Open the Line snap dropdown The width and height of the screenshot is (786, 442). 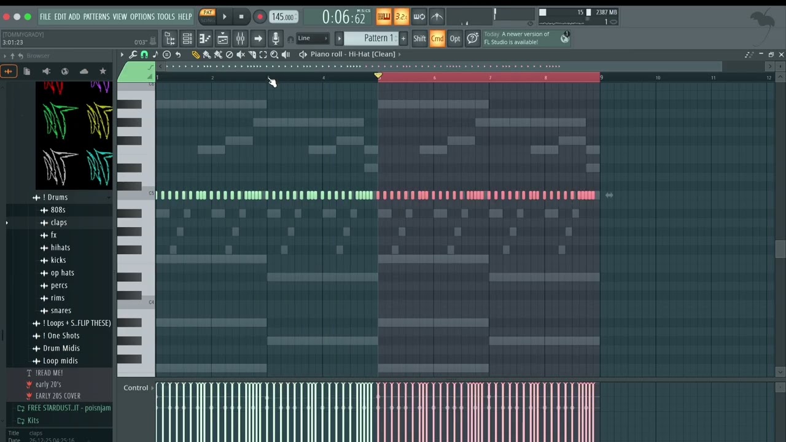point(313,39)
